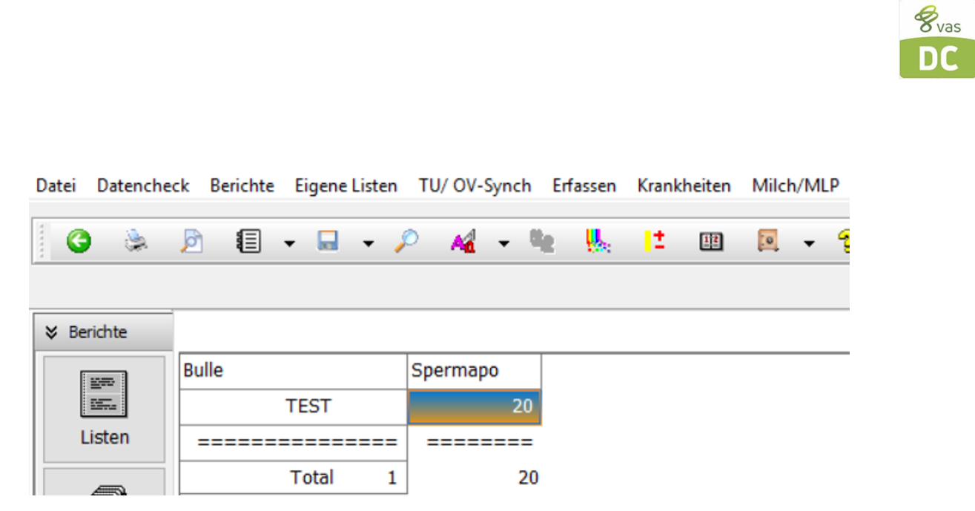Open the print preview page icon
975x511 pixels.
pos(192,241)
